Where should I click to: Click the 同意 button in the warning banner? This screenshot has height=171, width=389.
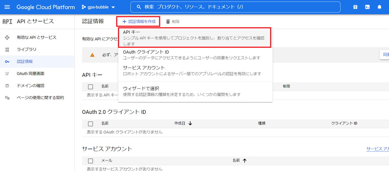(384, 55)
